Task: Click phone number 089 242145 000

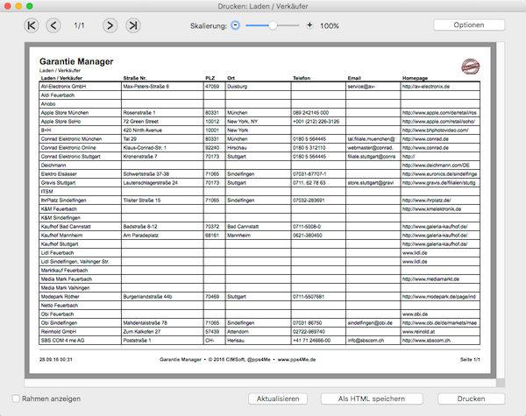Action: 310,113
